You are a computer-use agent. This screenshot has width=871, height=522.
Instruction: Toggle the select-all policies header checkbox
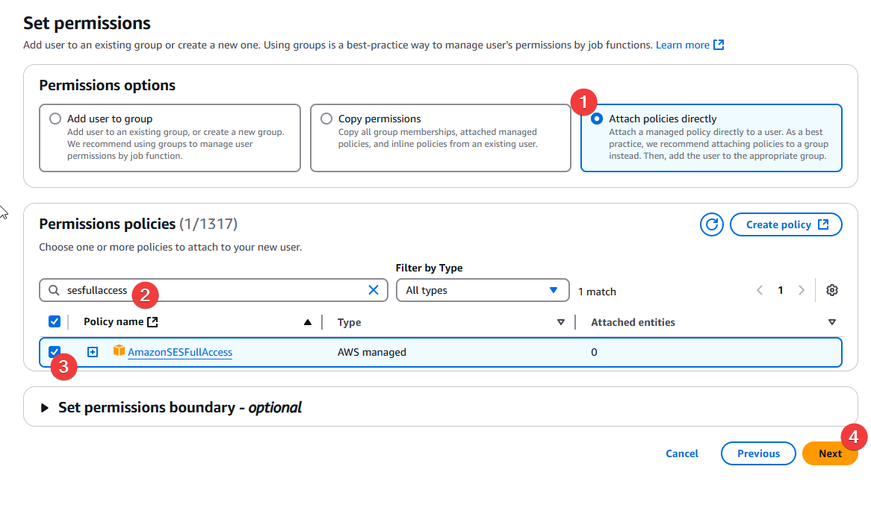click(55, 321)
